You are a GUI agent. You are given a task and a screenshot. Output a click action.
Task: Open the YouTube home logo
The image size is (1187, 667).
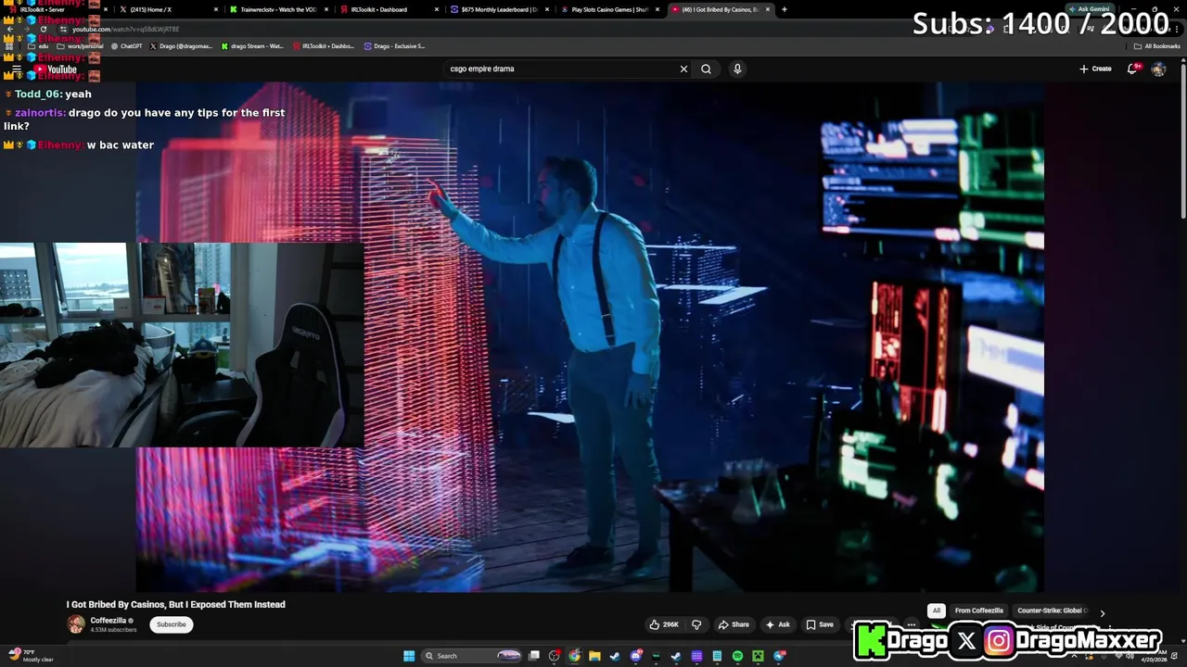[x=56, y=69]
